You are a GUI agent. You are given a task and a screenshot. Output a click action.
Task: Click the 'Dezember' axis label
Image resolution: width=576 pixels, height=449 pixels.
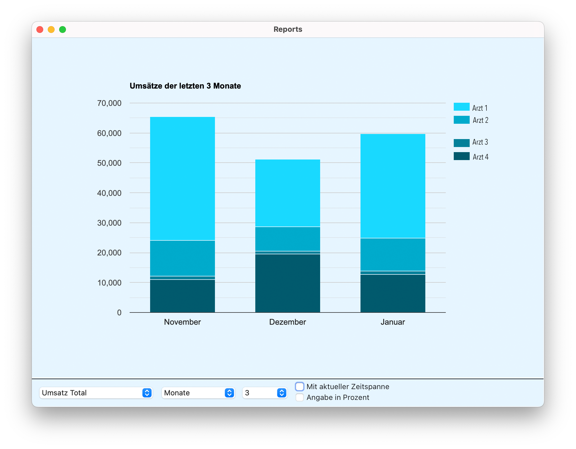(287, 322)
